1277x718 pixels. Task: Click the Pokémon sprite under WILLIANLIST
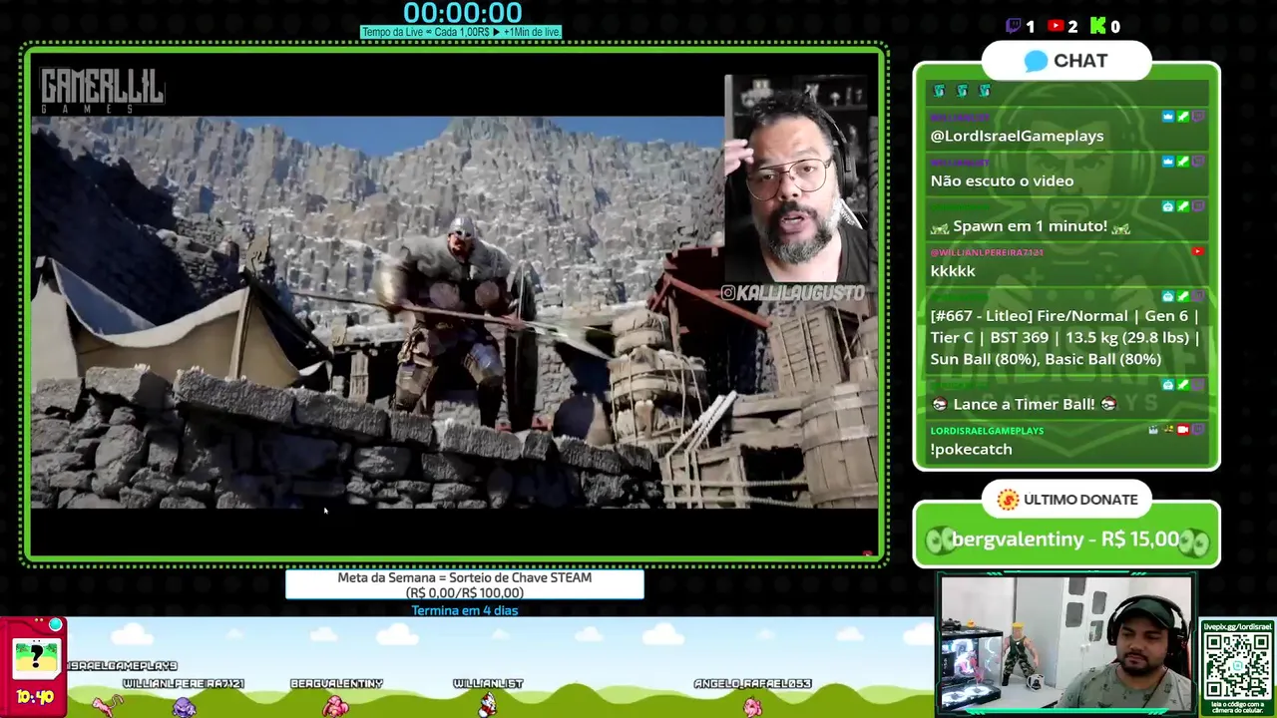click(487, 704)
